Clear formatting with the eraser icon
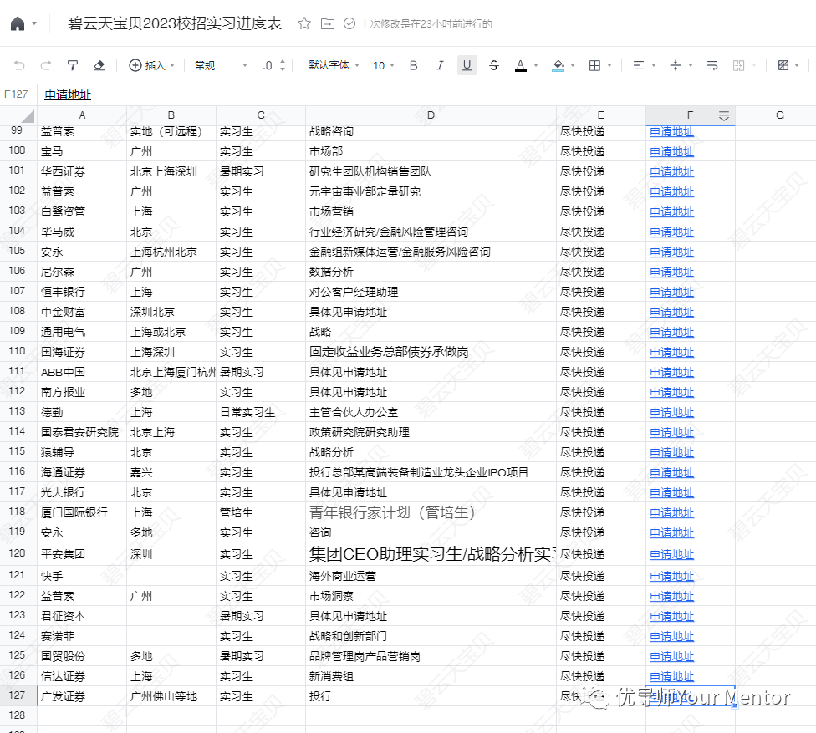 pos(99,65)
